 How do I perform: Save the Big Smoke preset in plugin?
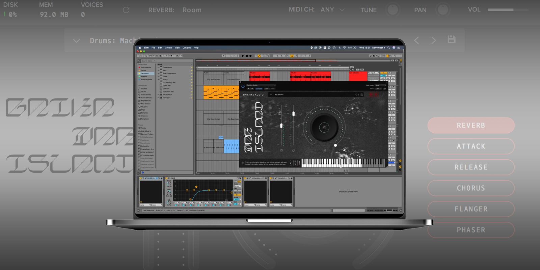click(362, 95)
